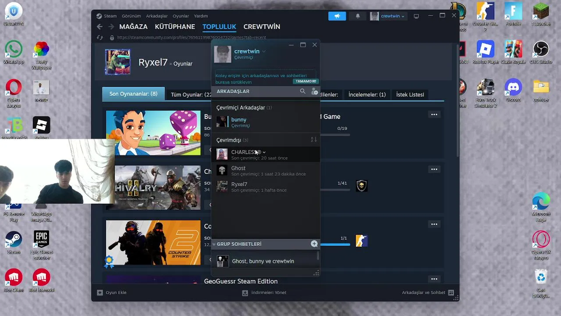
Task: Sort the offline friends list
Action: 314,140
